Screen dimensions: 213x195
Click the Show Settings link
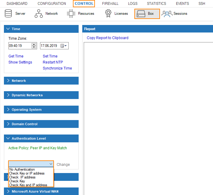pos(20,62)
